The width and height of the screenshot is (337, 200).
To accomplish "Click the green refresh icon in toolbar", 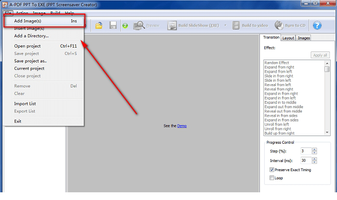I will (x=125, y=26).
